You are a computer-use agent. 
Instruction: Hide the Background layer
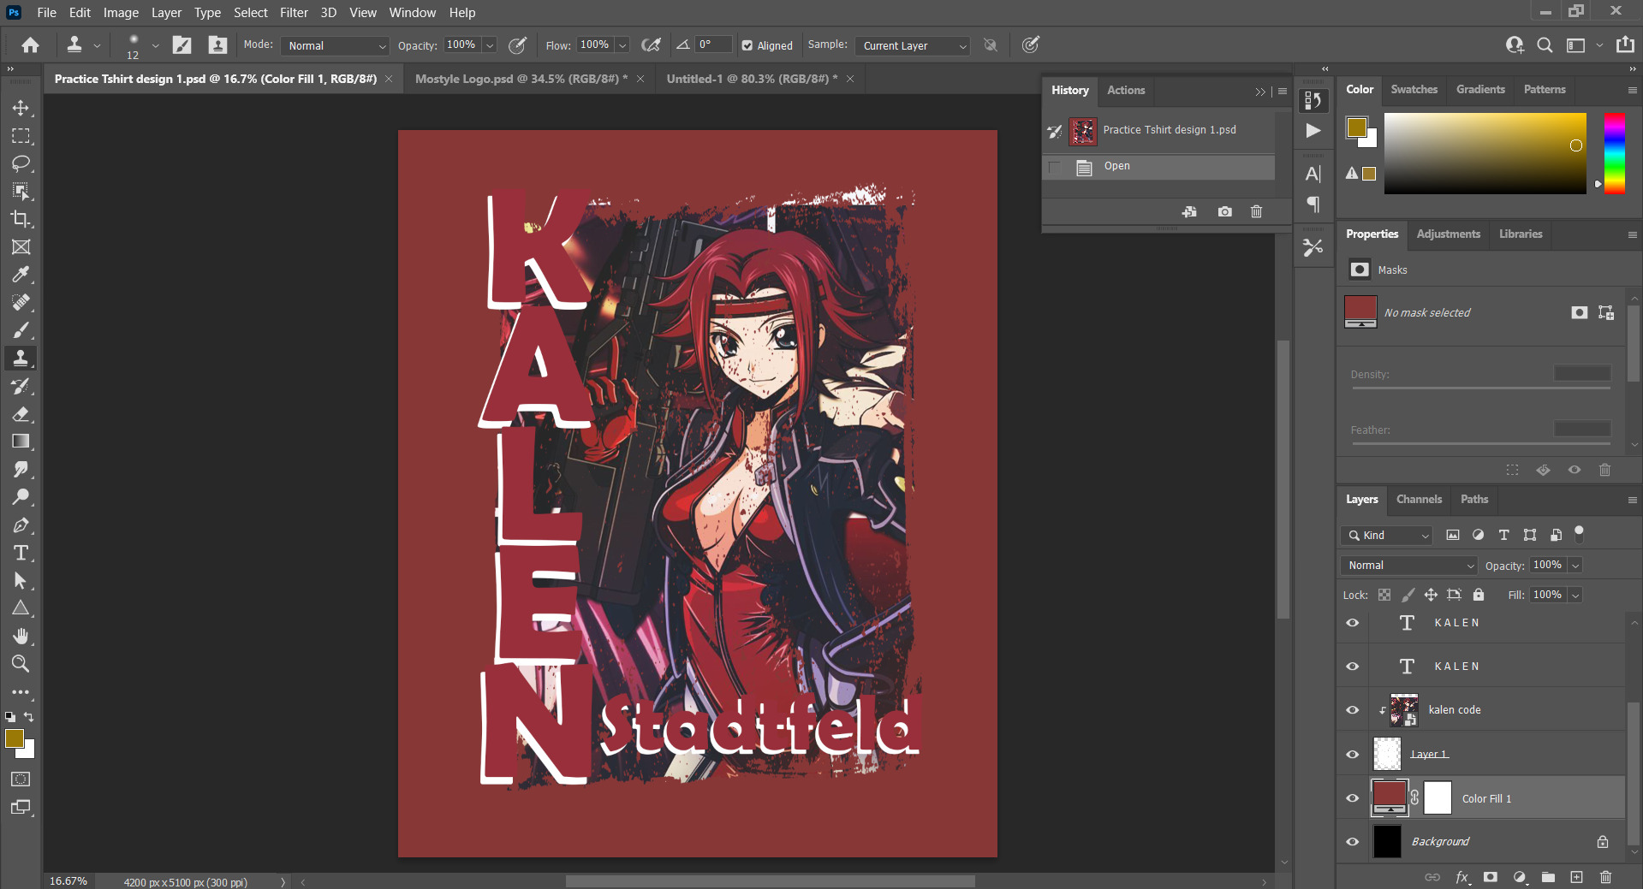pyautogui.click(x=1353, y=842)
